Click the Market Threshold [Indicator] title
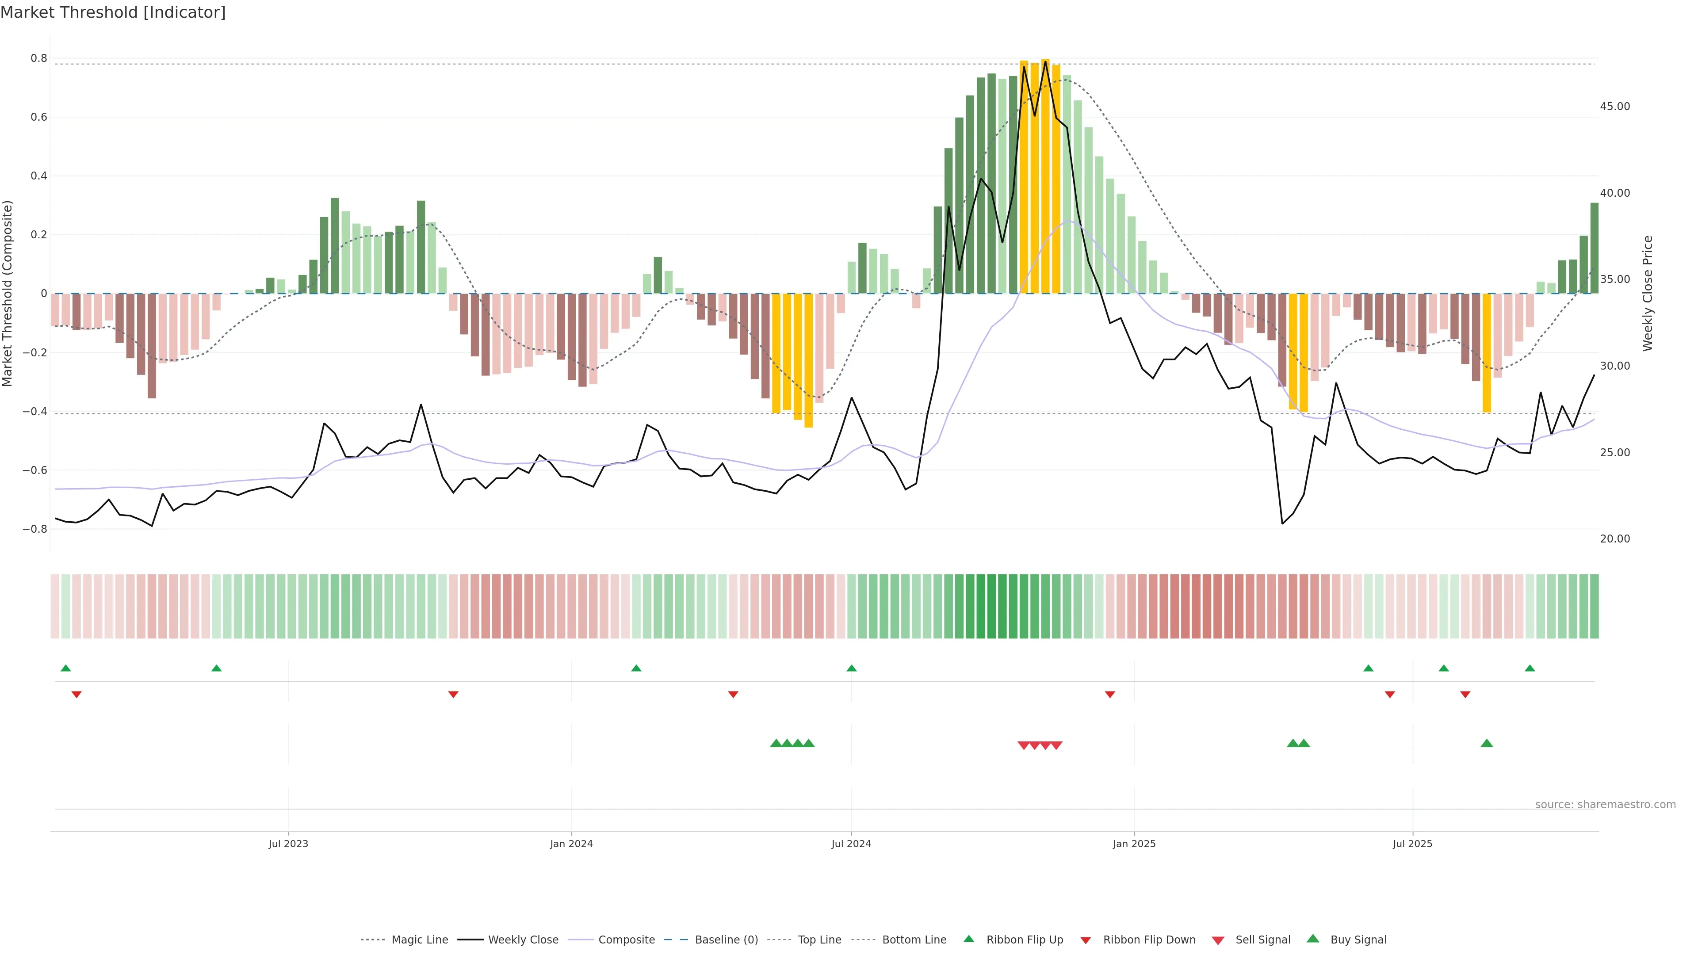1698x955 pixels. pyautogui.click(x=113, y=12)
